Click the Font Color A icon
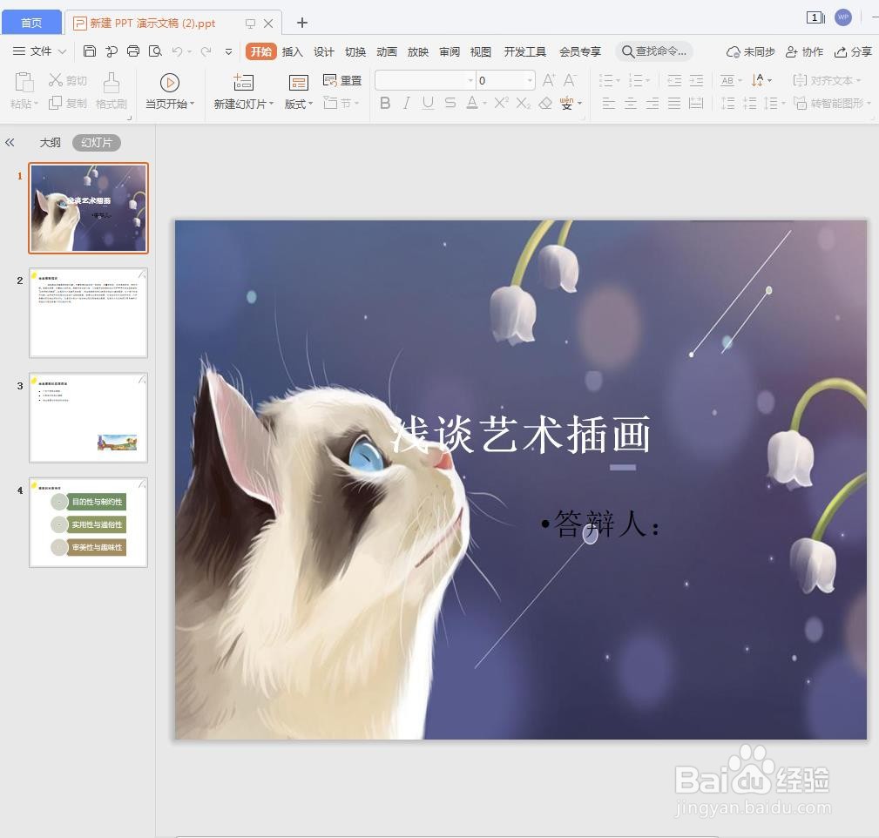Screen dimensions: 879x838 tap(472, 103)
